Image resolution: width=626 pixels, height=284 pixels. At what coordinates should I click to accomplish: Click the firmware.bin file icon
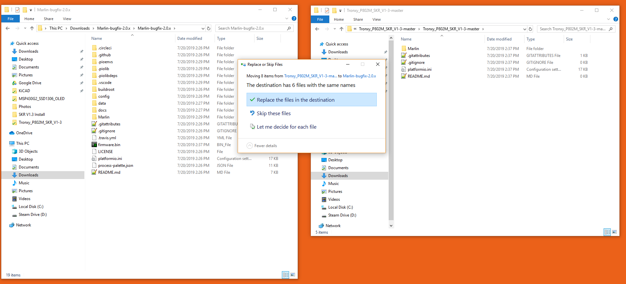(x=94, y=145)
